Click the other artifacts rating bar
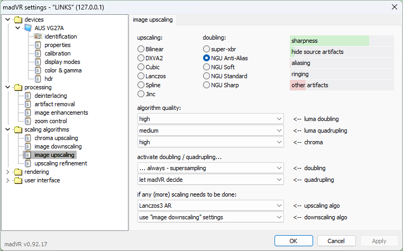Image resolution: width=403 pixels, height=251 pixels. pyautogui.click(x=342, y=85)
